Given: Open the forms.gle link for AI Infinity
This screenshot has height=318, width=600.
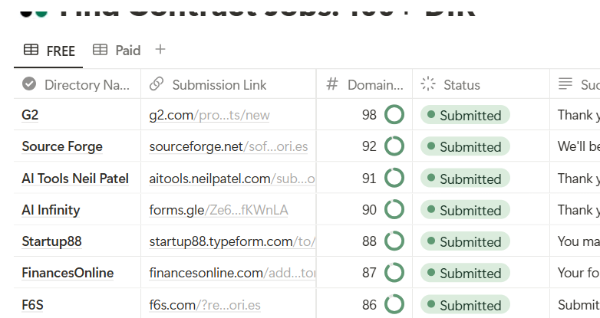Looking at the screenshot, I should [218, 210].
